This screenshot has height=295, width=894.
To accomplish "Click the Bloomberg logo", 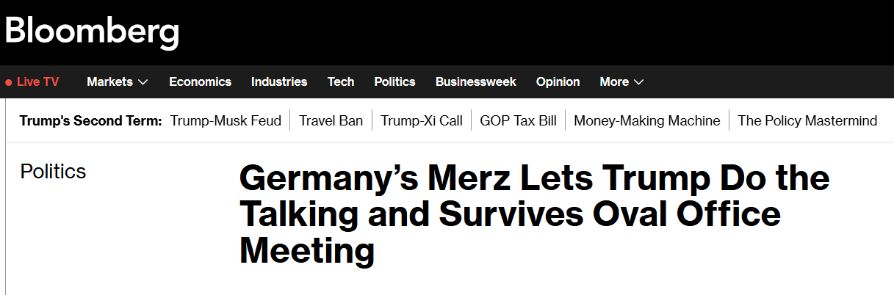I will point(92,31).
